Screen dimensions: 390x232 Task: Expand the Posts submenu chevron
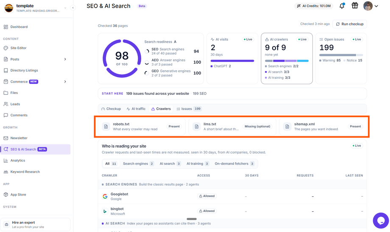(x=65, y=59)
